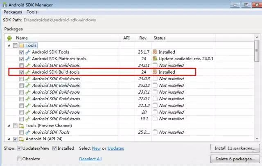Uncheck Android N (API 24) group checkbox
Viewport: 262px width, 166px height.
click(x=15, y=139)
